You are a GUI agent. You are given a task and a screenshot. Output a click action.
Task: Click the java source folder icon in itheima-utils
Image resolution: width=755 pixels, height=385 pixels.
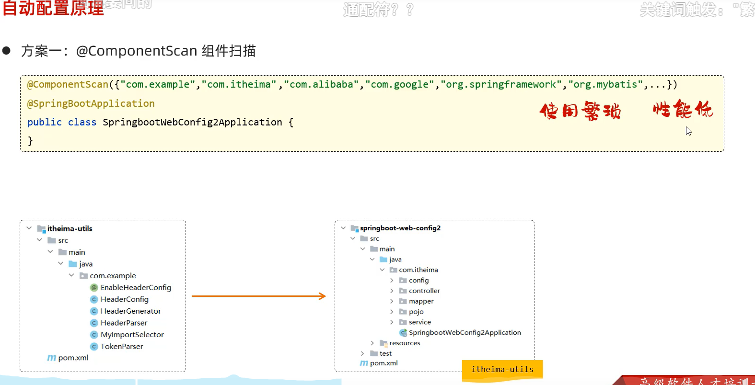click(73, 264)
